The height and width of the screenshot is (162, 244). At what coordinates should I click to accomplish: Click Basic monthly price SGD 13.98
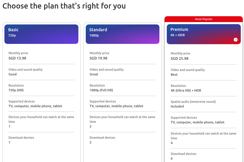(17, 58)
